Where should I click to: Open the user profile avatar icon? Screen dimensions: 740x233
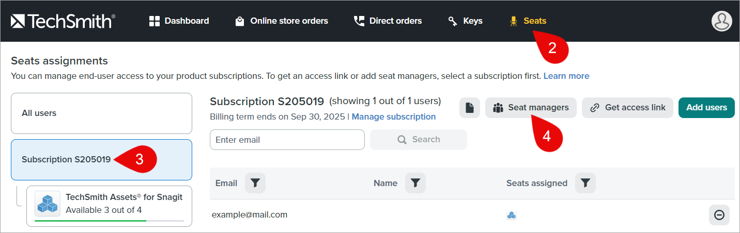(721, 21)
